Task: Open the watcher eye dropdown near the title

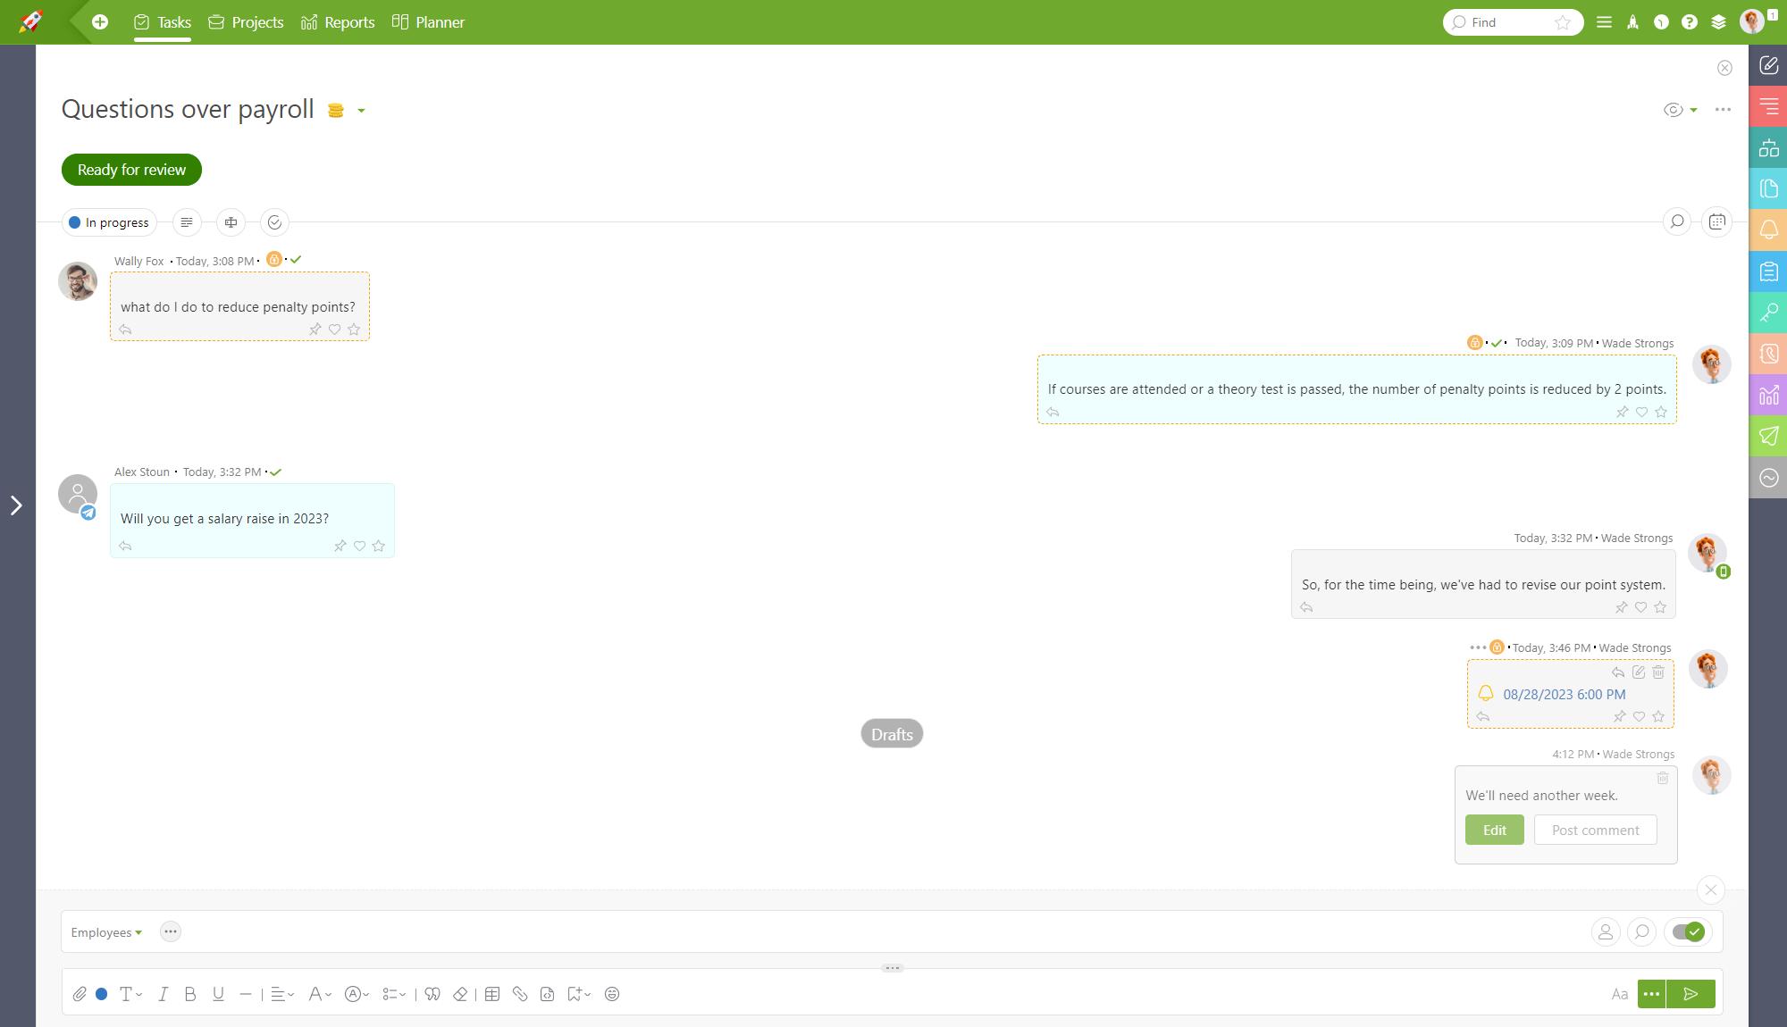Action: [1680, 110]
